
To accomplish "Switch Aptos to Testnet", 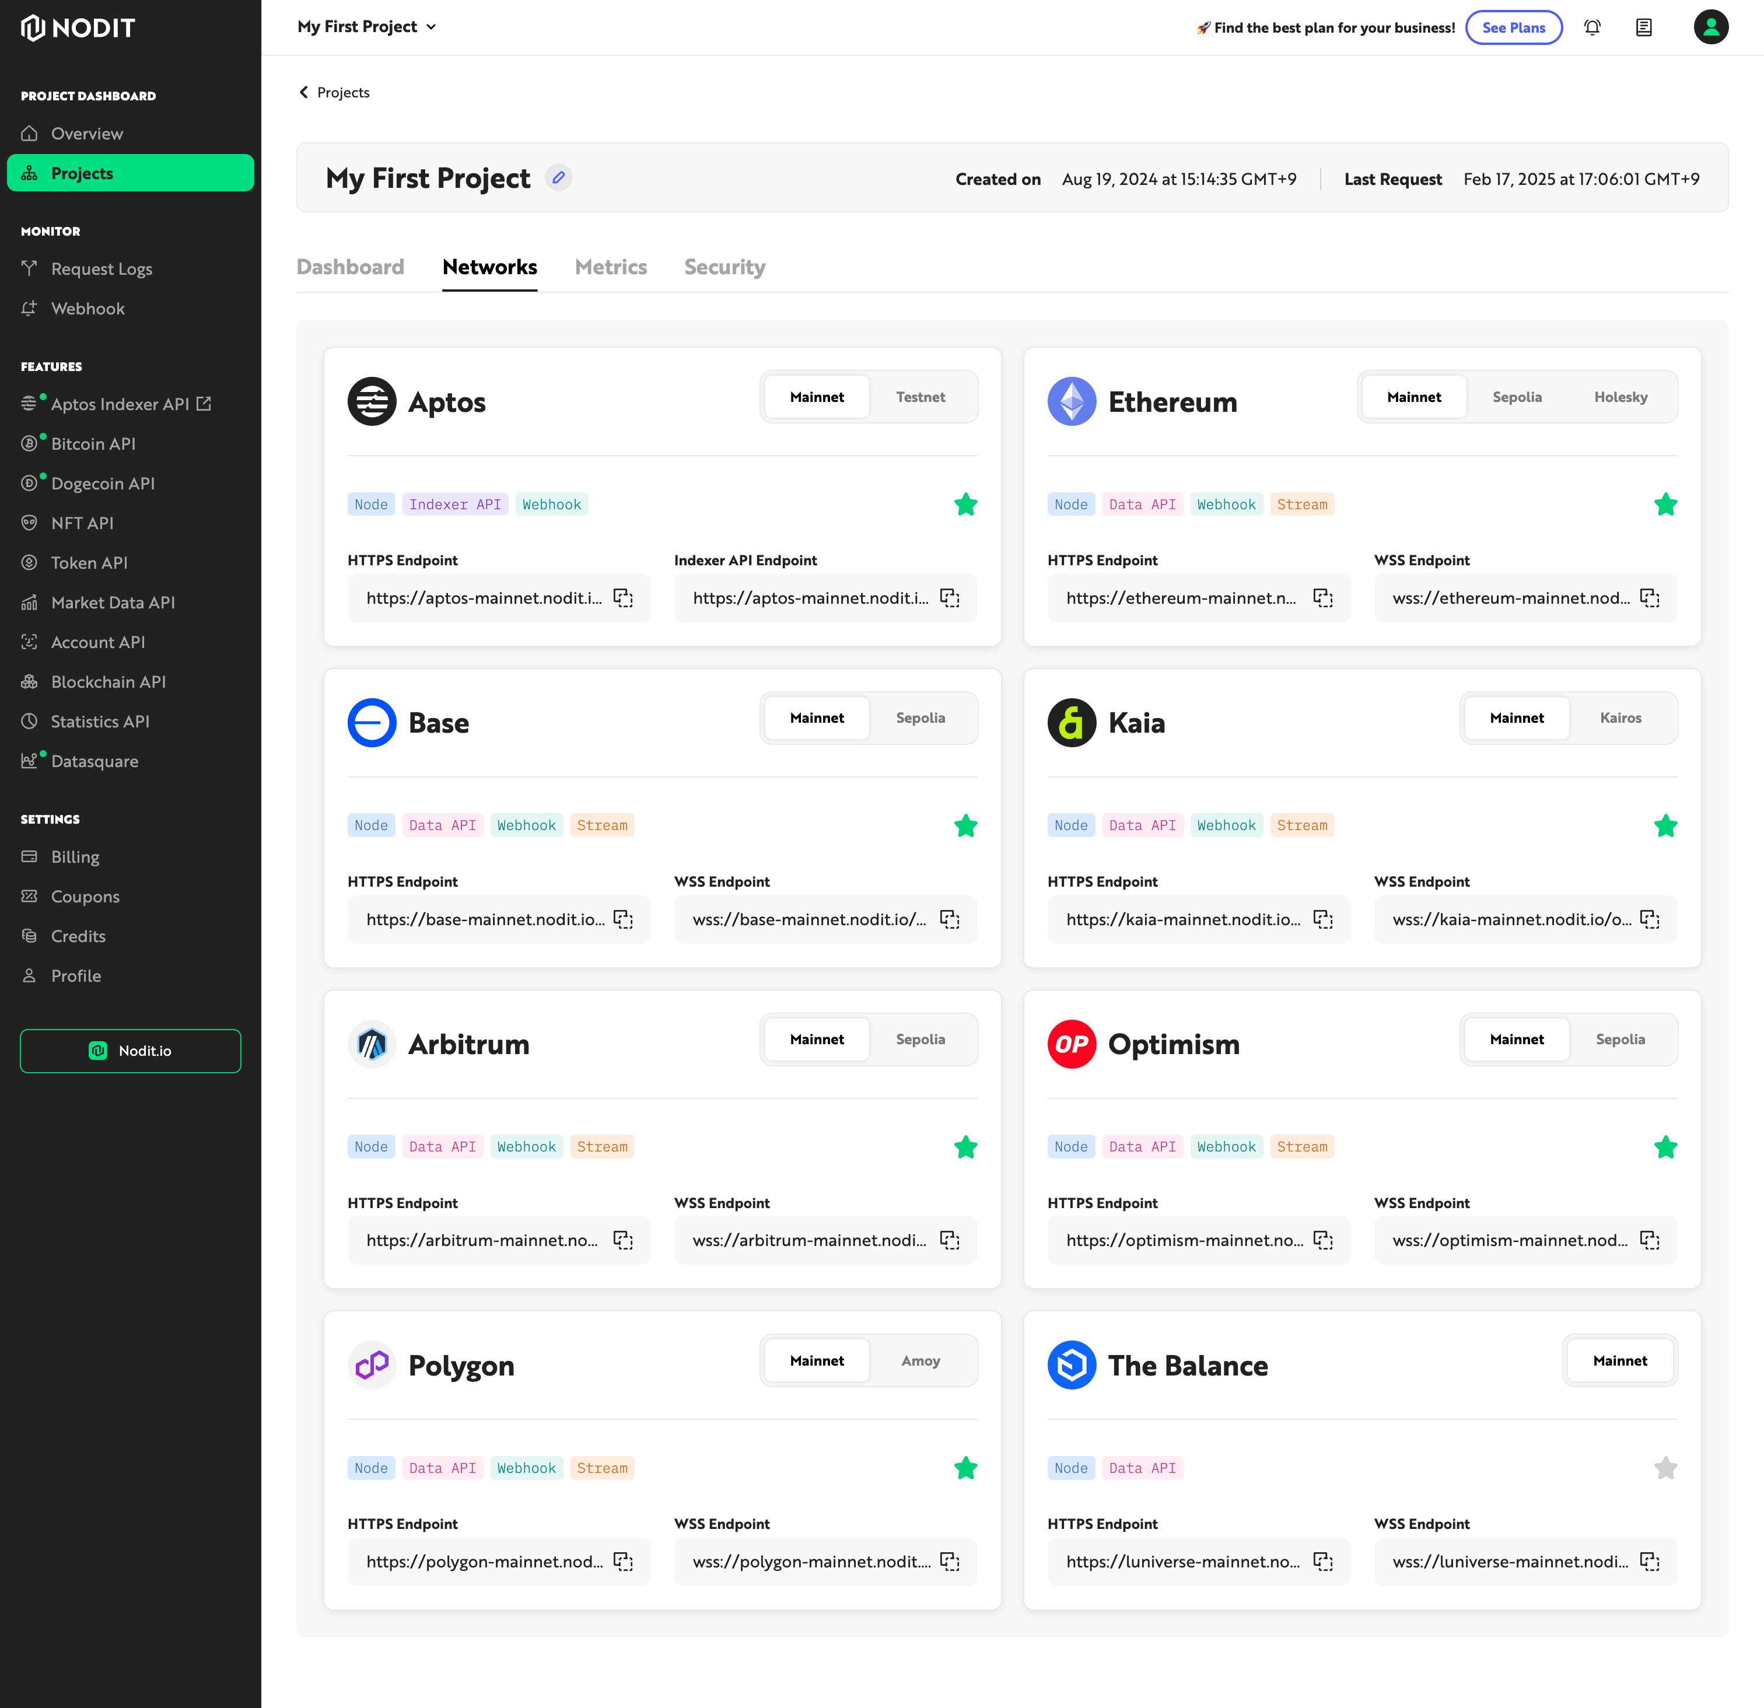I will [x=920, y=397].
